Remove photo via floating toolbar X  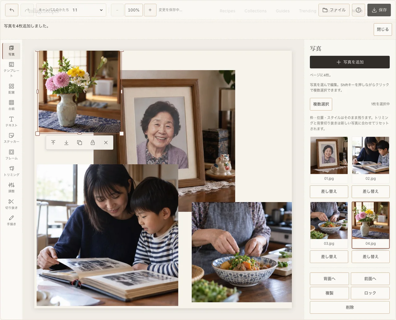pos(106,143)
